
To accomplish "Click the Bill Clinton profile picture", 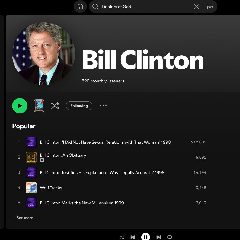I will (x=44, y=53).
